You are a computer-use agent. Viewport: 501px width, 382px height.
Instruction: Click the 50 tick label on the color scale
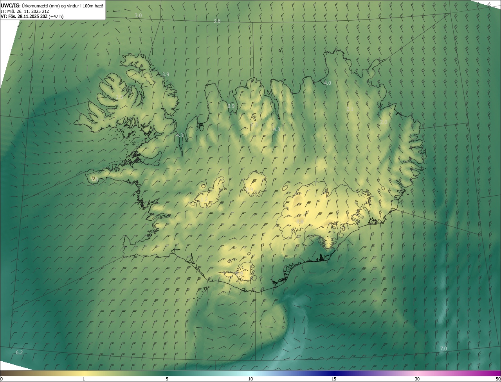[x=497, y=379]
